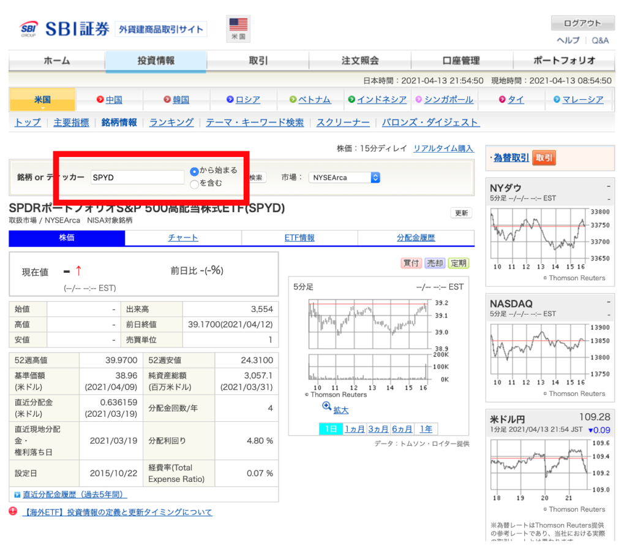The image size is (627, 545).
Task: Select the から始まる radio button
Action: 194,172
